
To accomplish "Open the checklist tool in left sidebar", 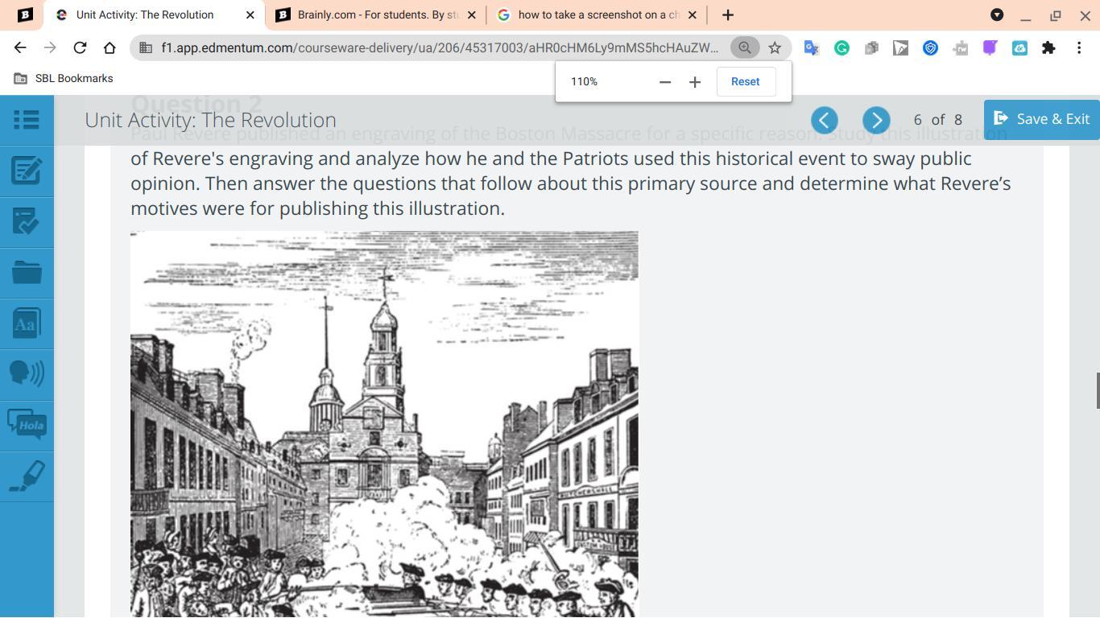I will 27,221.
